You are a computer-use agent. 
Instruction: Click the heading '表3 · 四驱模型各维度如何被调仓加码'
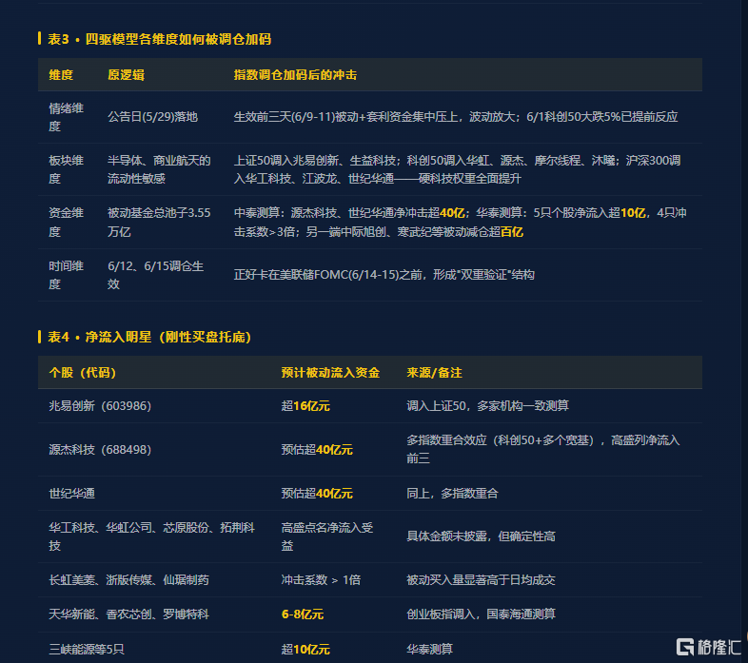pos(159,39)
